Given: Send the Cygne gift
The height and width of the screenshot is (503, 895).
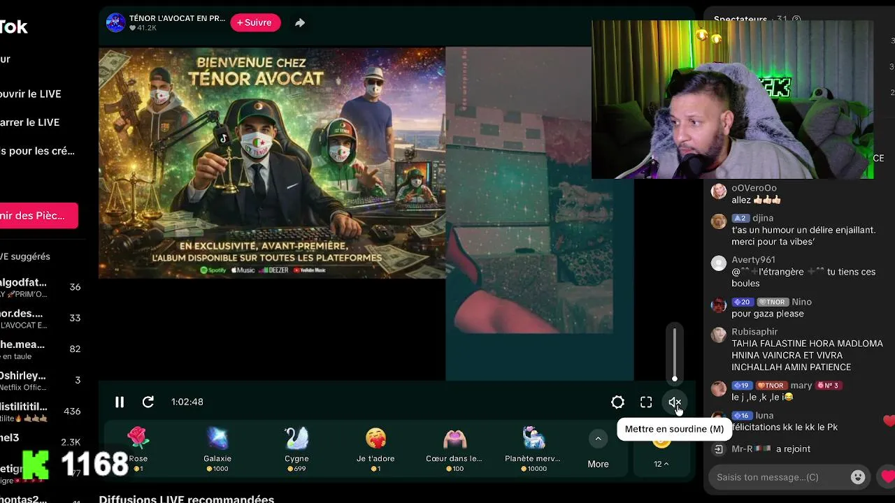Looking at the screenshot, I should pyautogui.click(x=296, y=448).
